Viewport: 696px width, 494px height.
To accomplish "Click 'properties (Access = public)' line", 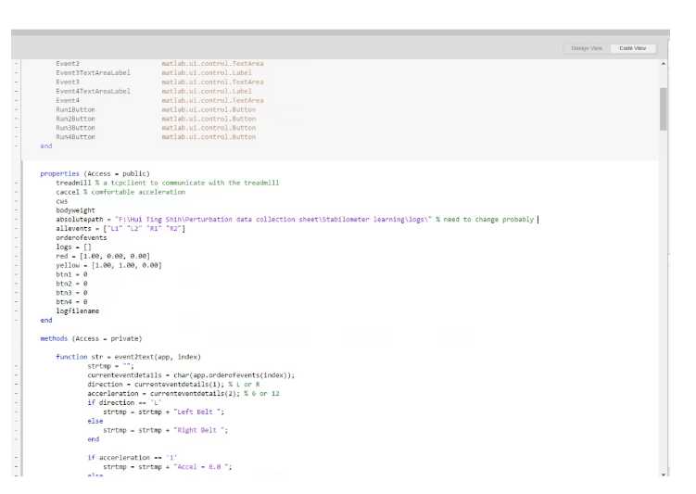I will coord(95,173).
